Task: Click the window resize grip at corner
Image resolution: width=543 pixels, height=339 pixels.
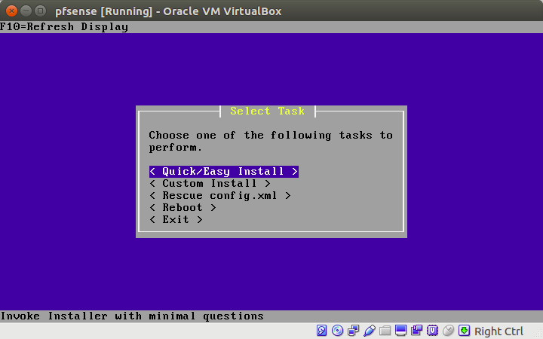Action: point(538,334)
